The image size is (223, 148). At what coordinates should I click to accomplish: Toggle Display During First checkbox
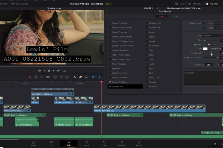pos(204,23)
